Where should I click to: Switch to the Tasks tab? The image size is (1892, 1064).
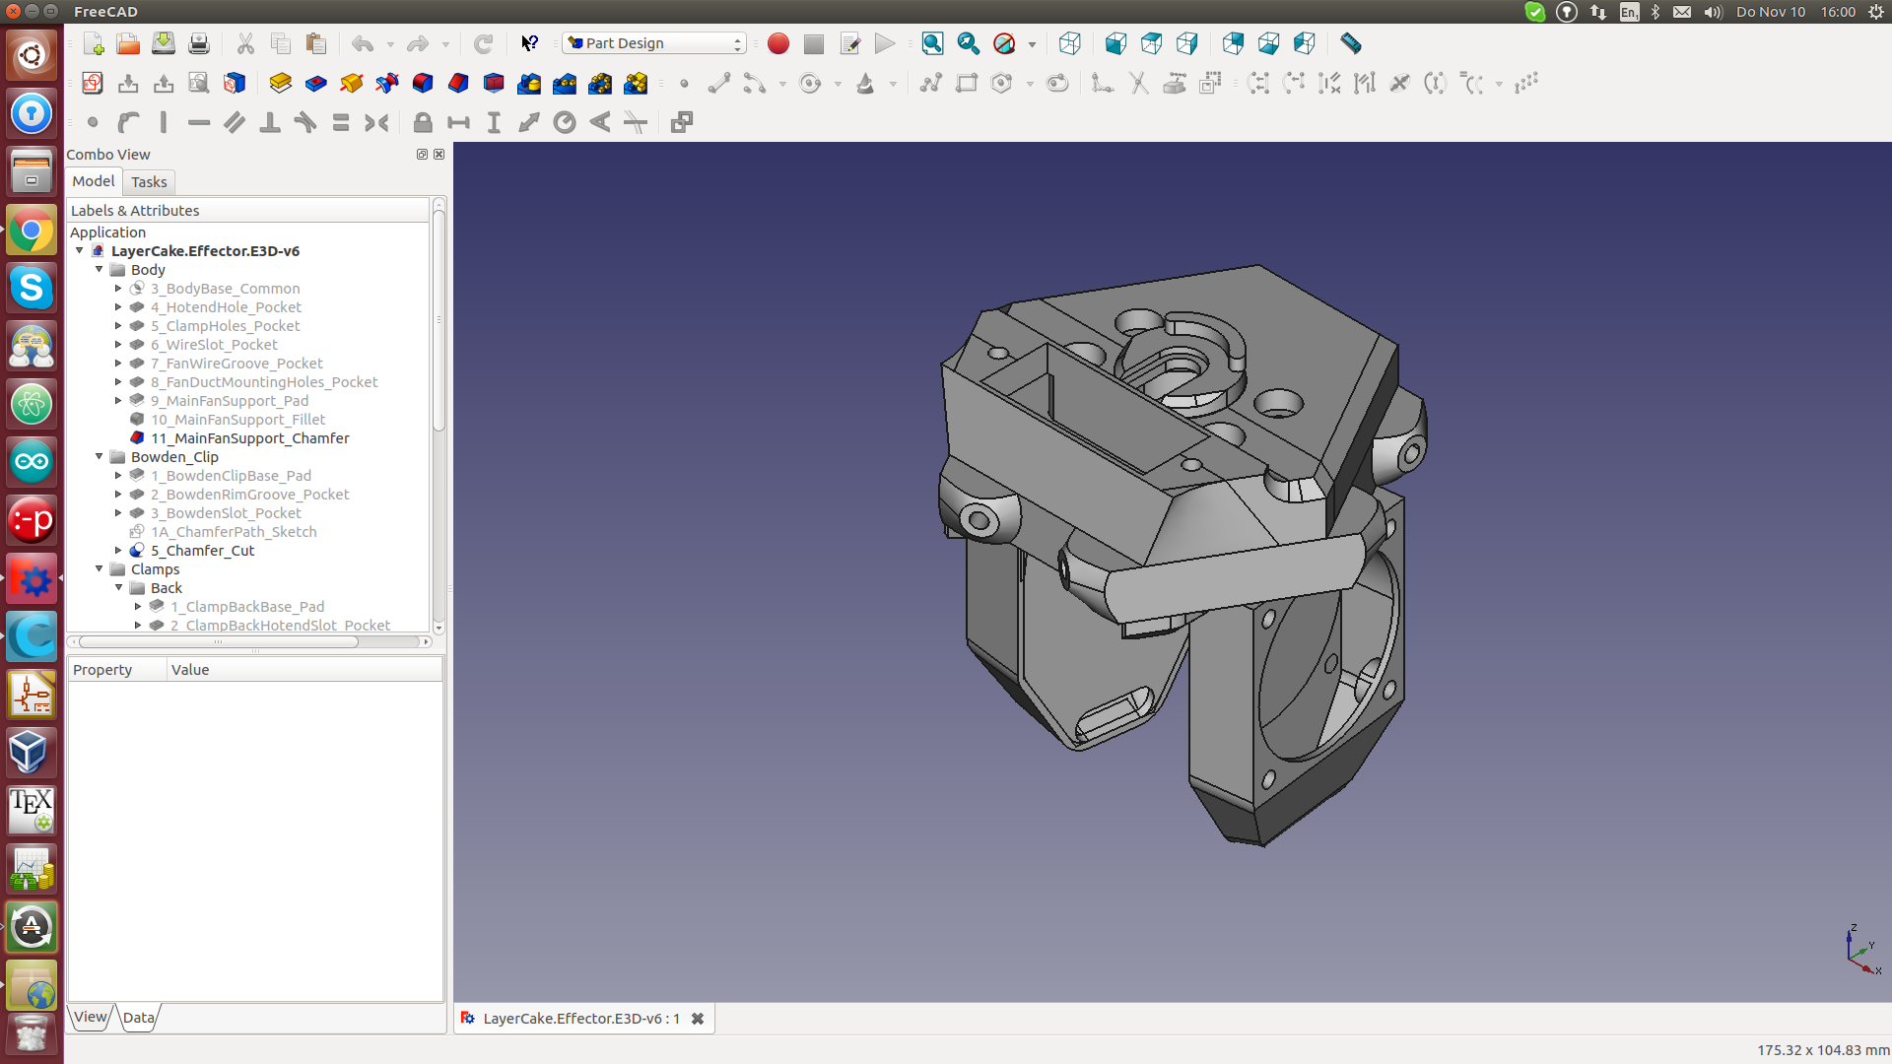click(x=149, y=182)
